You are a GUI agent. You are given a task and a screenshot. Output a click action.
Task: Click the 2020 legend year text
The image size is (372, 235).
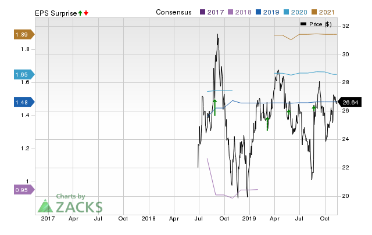click(299, 12)
